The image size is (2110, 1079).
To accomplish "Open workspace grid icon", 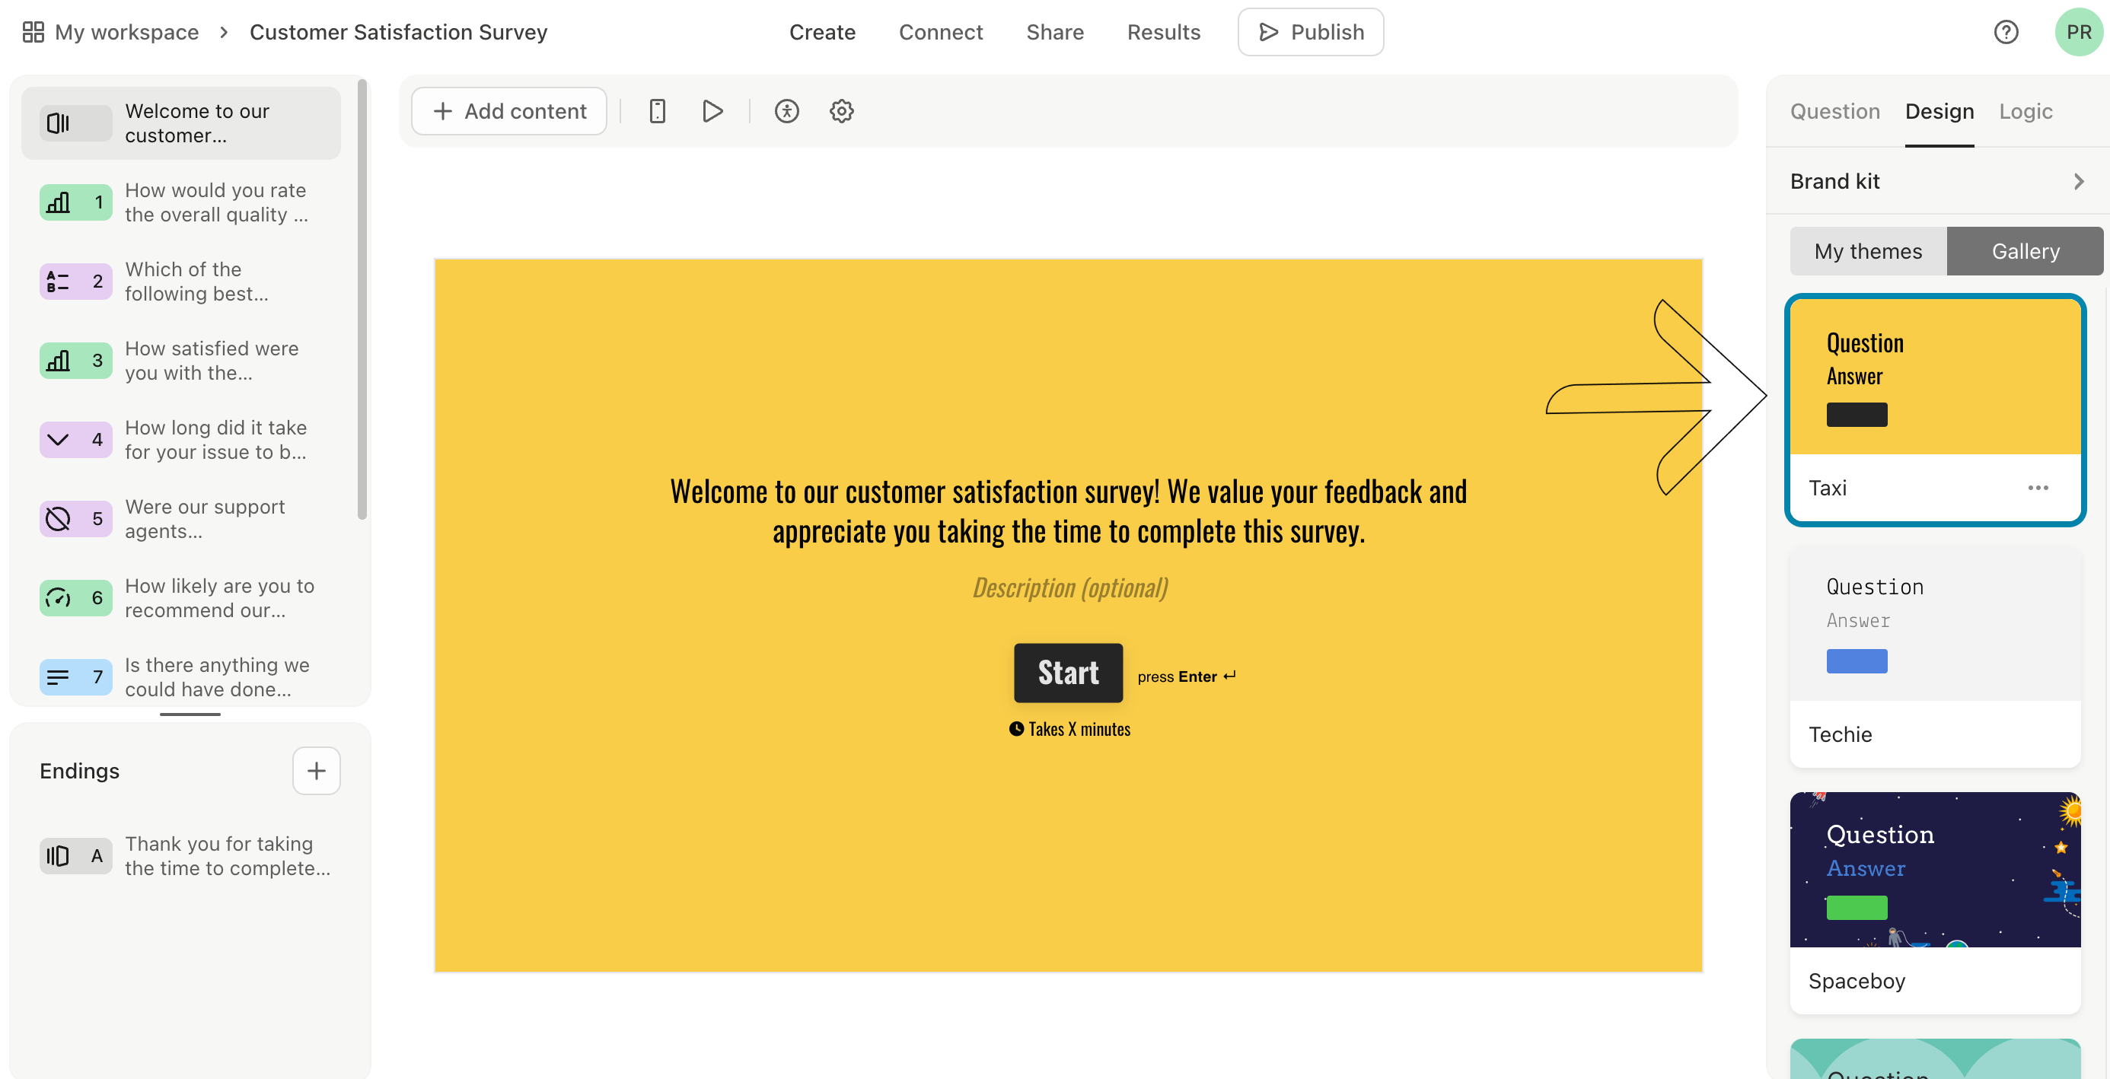I will point(33,32).
